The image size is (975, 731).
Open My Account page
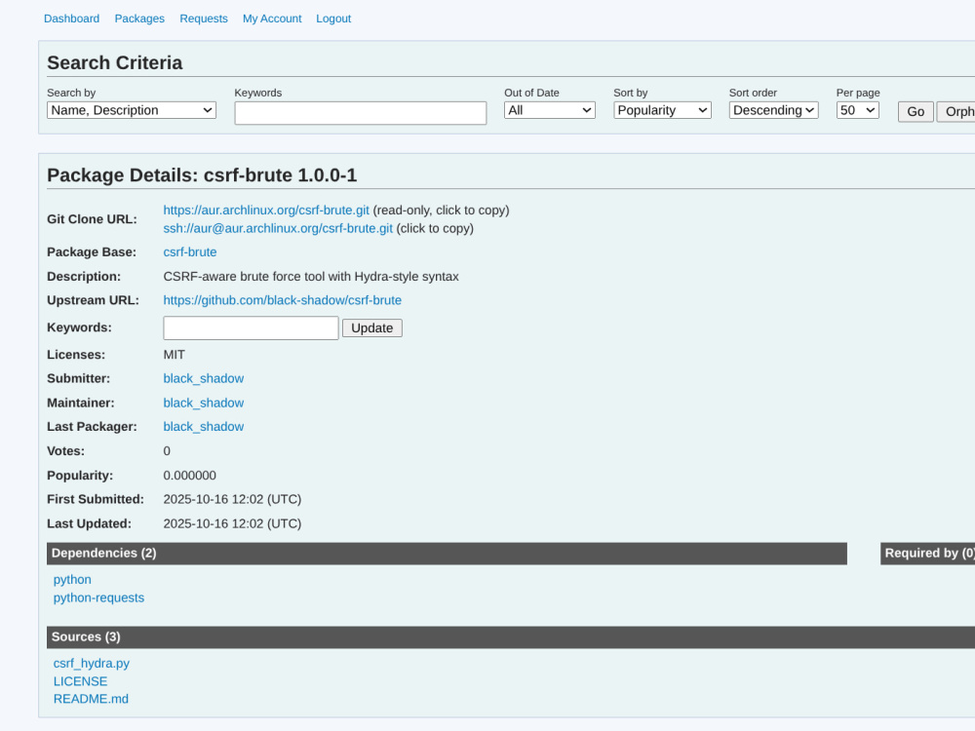pyautogui.click(x=272, y=19)
